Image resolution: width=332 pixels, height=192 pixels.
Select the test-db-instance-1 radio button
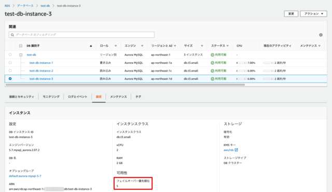10,63
